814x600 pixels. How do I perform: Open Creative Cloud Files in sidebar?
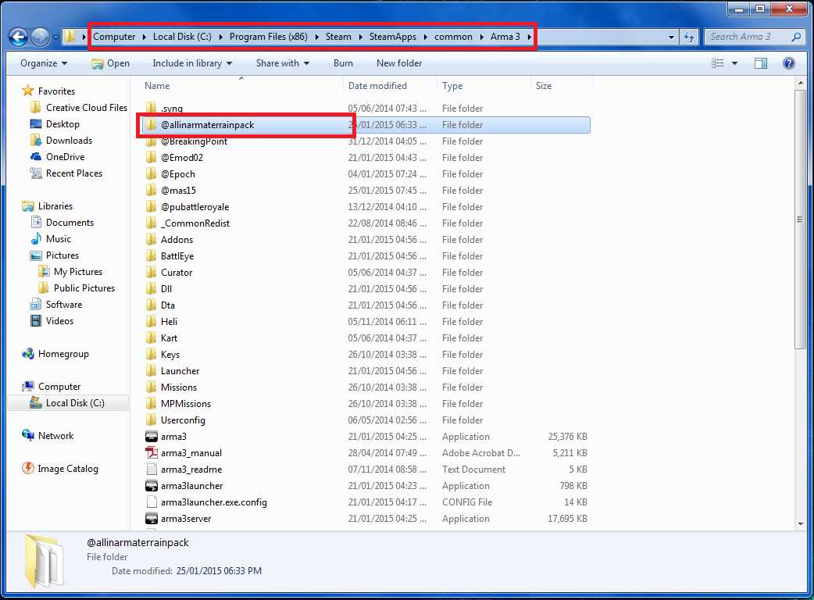coord(86,108)
